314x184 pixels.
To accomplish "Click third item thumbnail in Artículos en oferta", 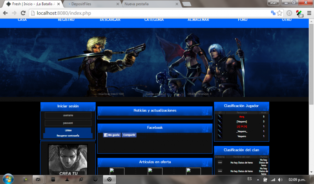I will coord(194,171).
